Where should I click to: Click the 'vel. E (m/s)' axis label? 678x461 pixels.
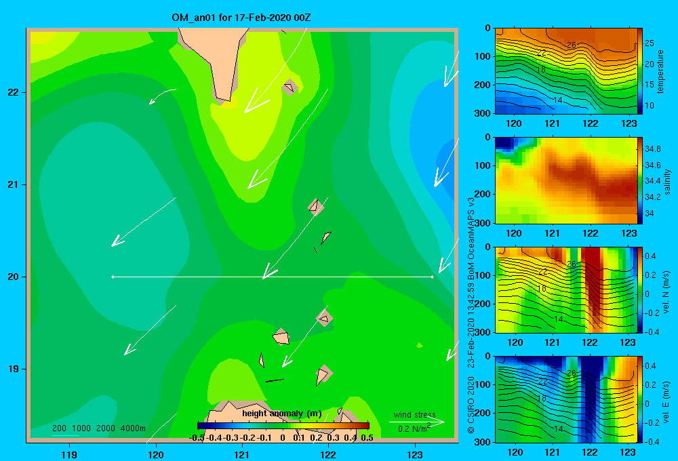tap(666, 402)
